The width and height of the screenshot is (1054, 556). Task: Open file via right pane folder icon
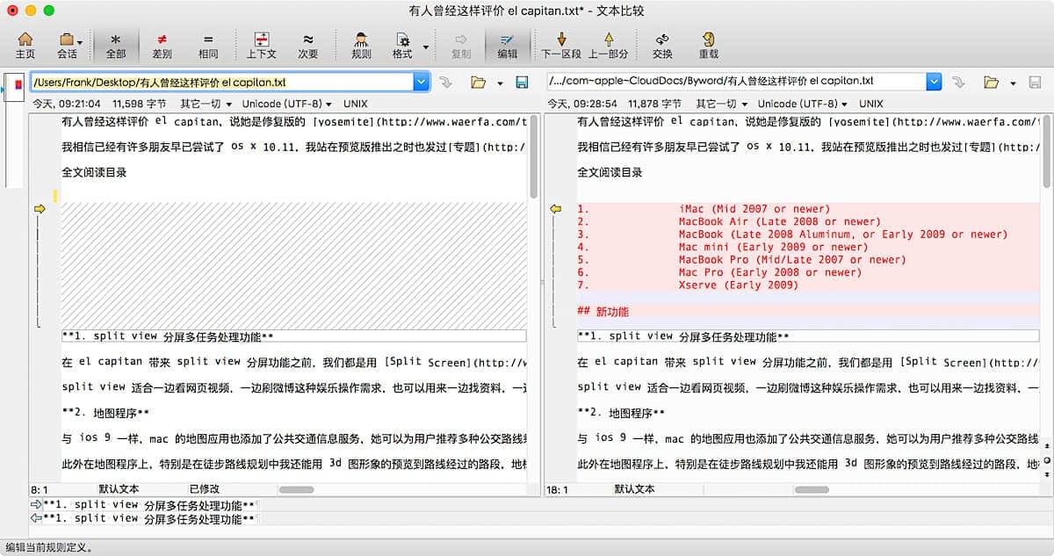click(x=991, y=82)
